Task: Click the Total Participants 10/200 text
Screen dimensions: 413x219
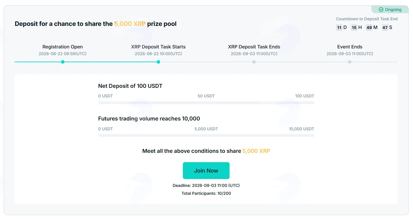Action: click(x=206, y=193)
